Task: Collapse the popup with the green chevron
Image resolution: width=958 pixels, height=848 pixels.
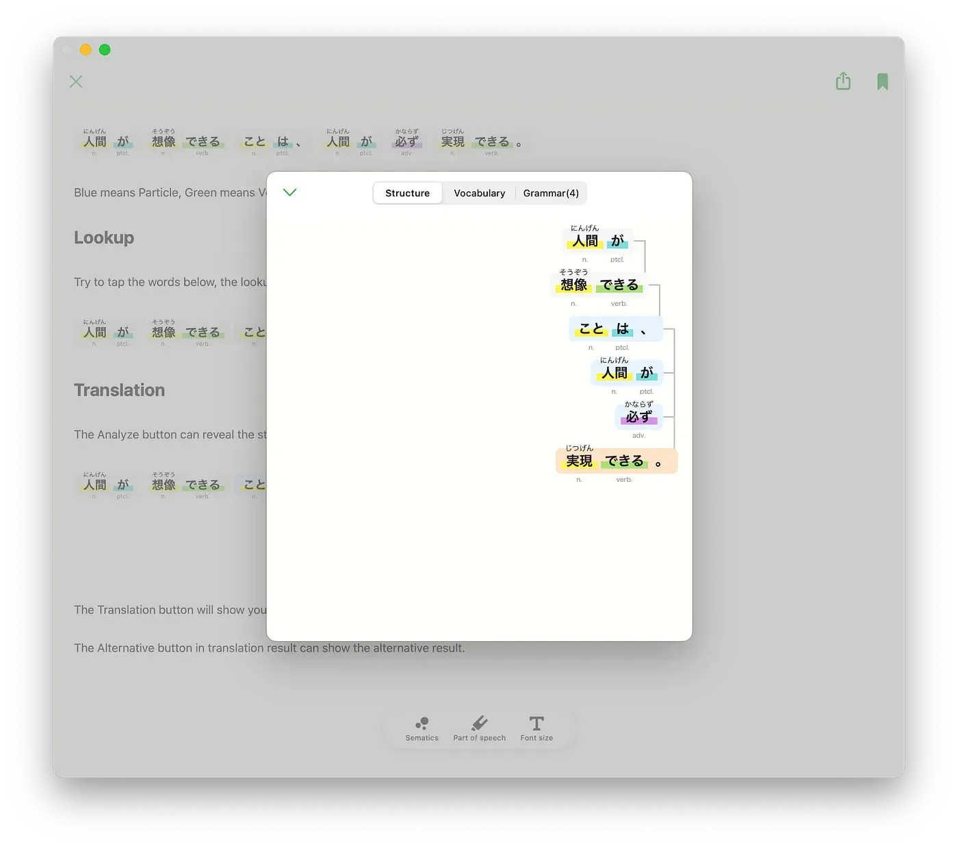Action: [x=289, y=192]
